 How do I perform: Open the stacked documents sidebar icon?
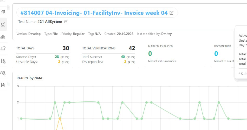click(x=3, y=12)
